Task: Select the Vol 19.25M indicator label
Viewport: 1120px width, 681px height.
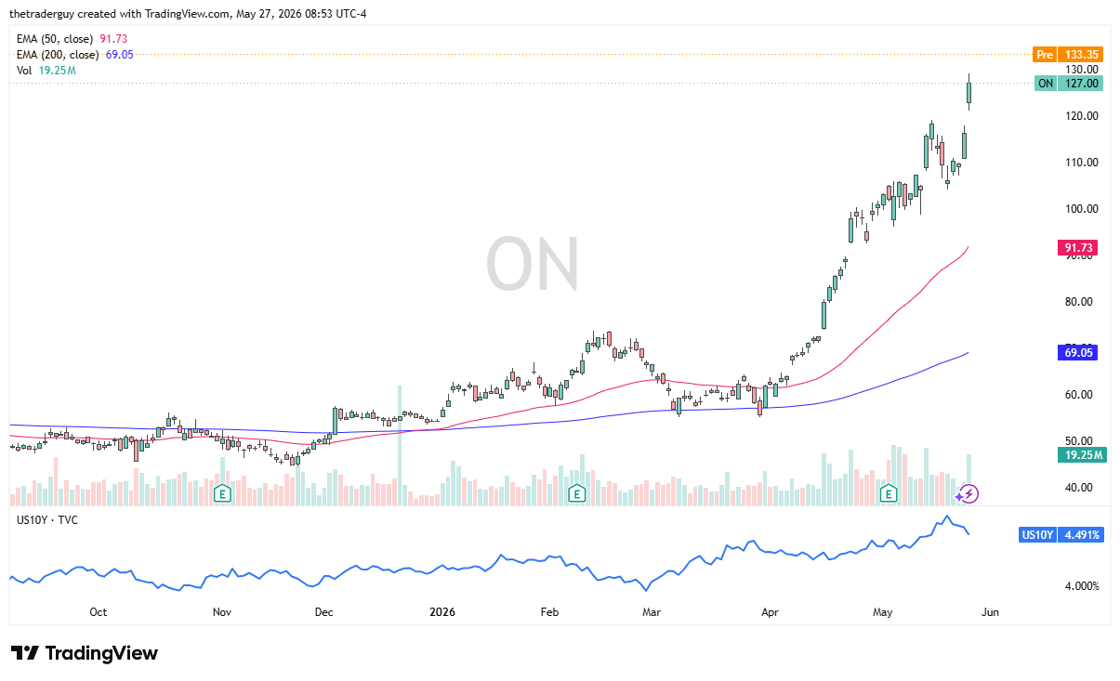Action: click(x=46, y=71)
